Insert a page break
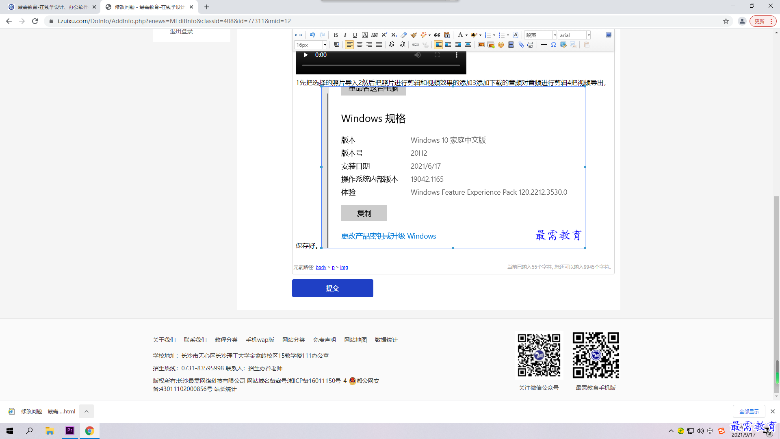 (531, 45)
